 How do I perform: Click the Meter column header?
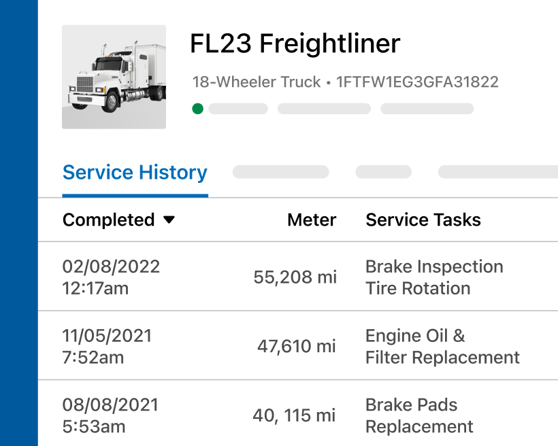[312, 220]
